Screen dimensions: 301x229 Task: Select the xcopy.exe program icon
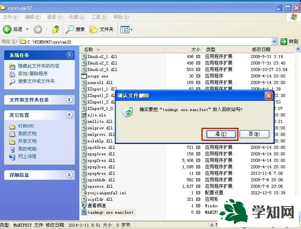(84, 76)
